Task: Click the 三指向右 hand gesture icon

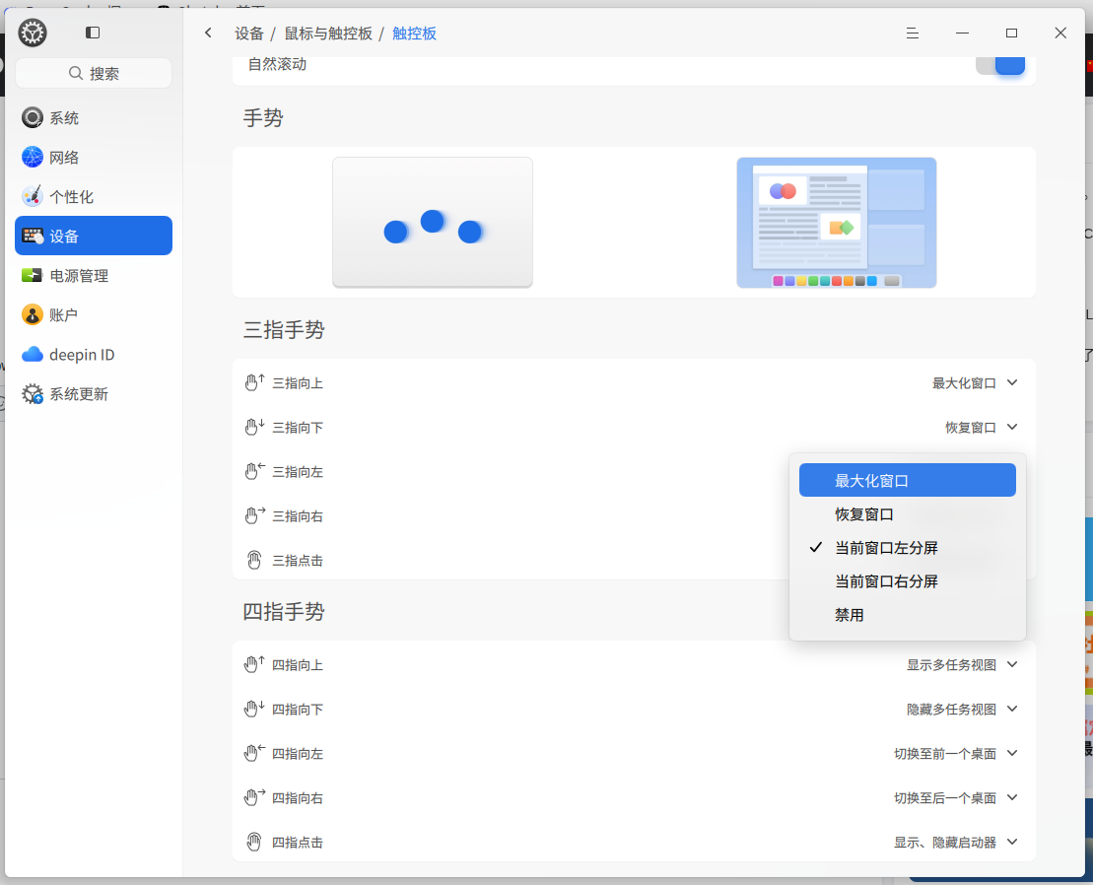Action: 254,515
